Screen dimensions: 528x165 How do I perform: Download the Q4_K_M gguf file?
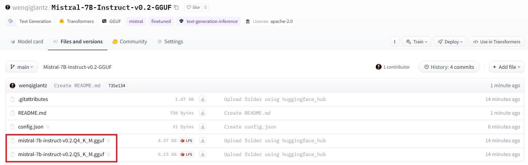click(203, 141)
